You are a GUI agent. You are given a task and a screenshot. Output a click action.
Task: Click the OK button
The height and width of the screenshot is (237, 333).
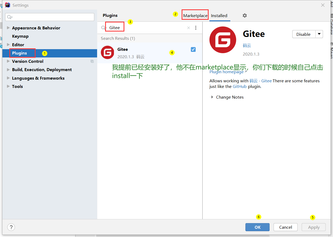click(x=258, y=227)
